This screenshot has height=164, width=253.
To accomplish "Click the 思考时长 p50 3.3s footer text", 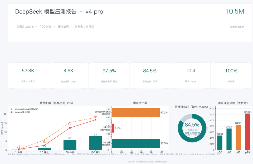I will [119, 154].
